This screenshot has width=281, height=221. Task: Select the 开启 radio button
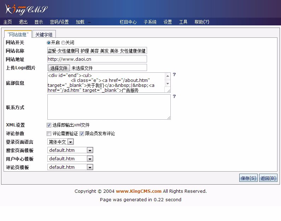pyautogui.click(x=48, y=43)
